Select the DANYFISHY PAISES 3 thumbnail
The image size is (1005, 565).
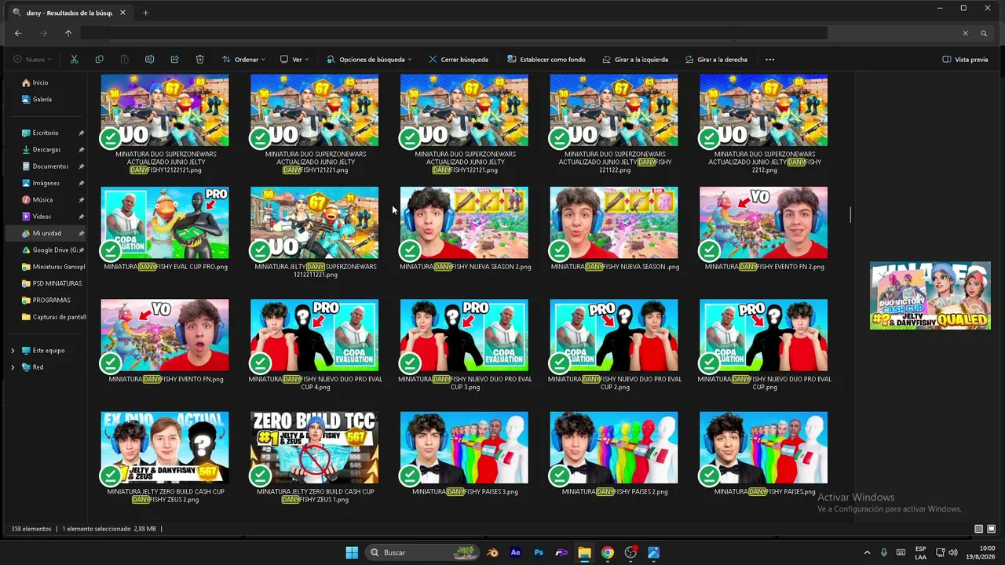pyautogui.click(x=464, y=447)
